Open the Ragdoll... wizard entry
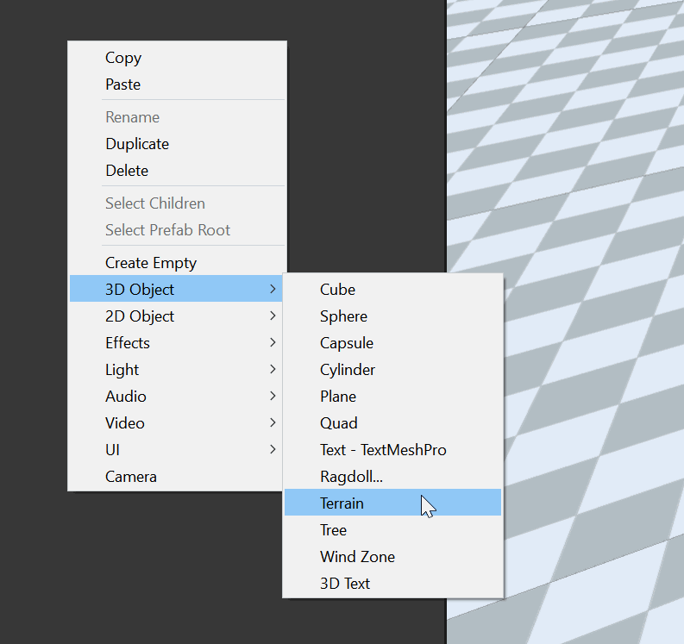Screen dimensions: 684x644 point(351,477)
